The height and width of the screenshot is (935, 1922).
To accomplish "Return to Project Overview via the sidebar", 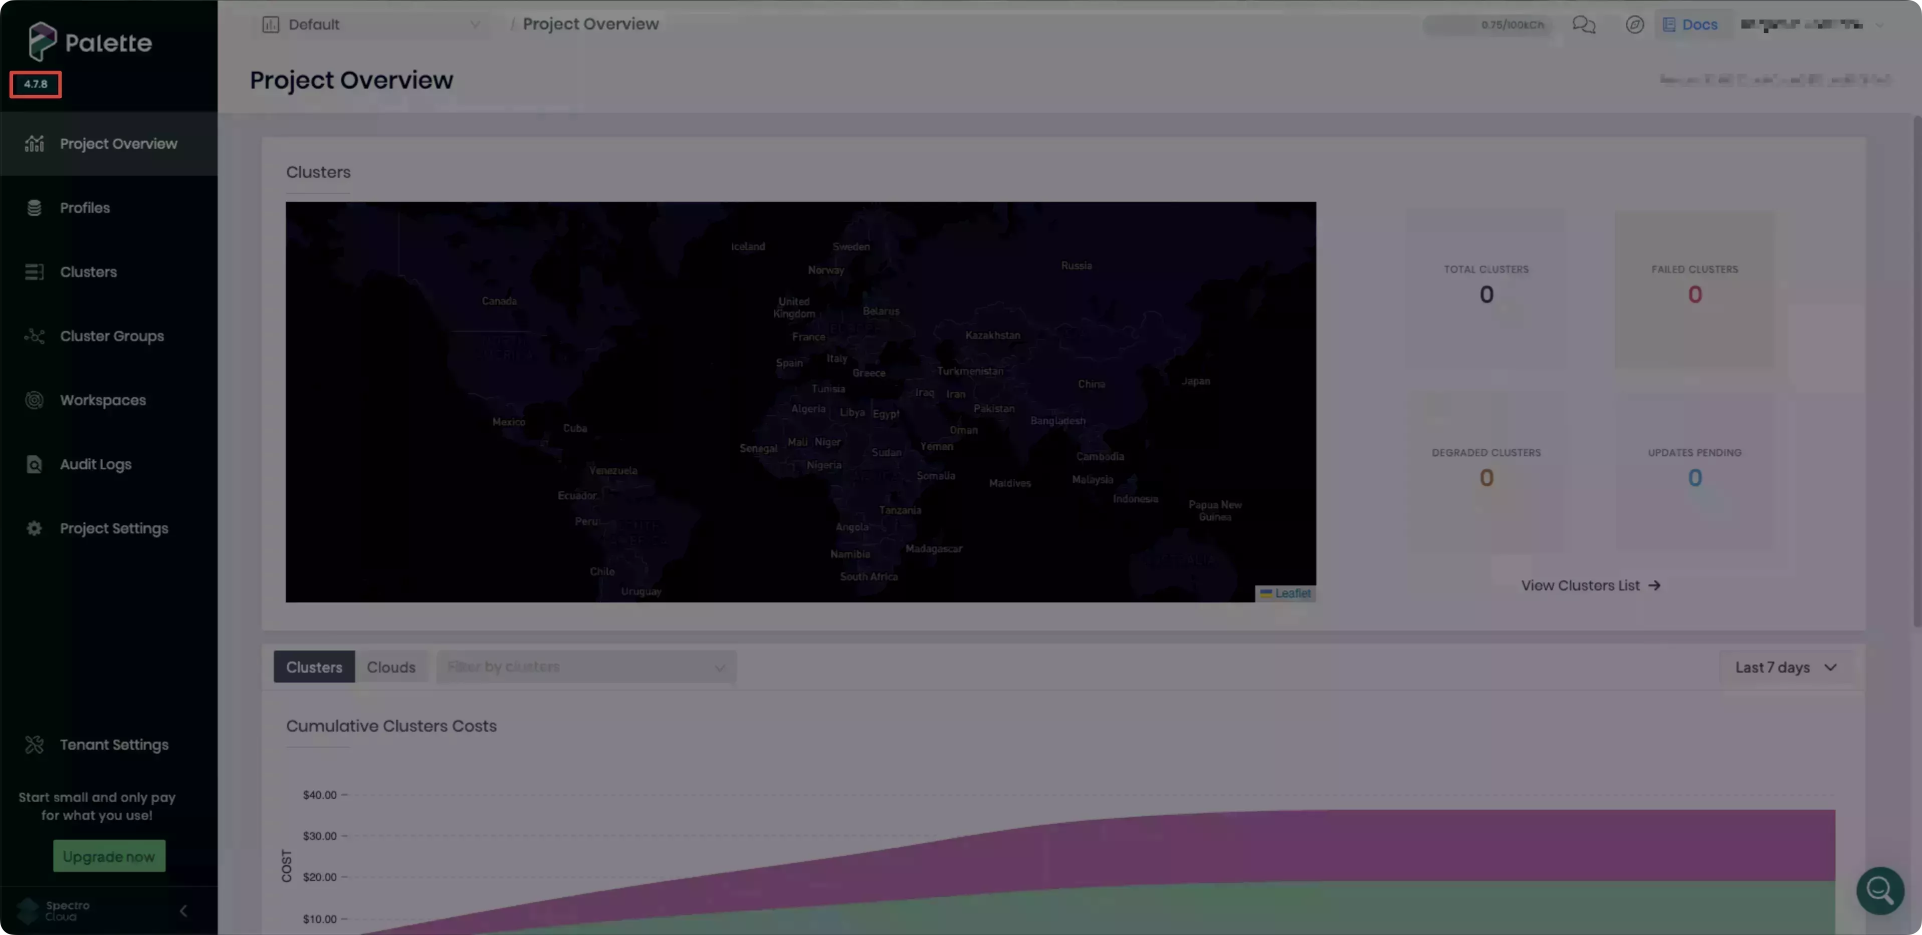I will tap(118, 143).
